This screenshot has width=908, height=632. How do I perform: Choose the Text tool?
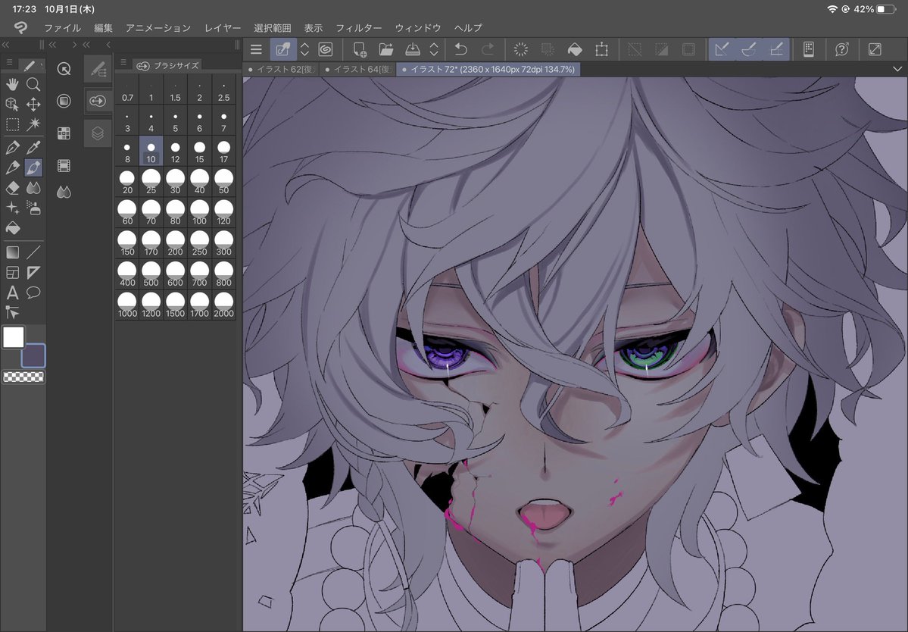[12, 293]
